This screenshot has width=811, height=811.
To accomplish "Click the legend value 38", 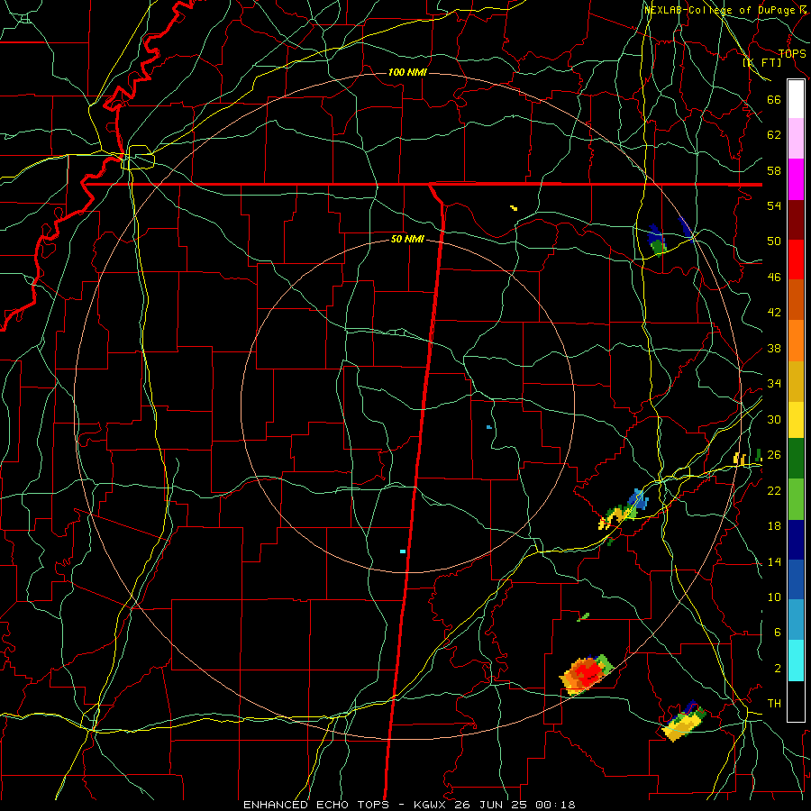I will tap(774, 348).
